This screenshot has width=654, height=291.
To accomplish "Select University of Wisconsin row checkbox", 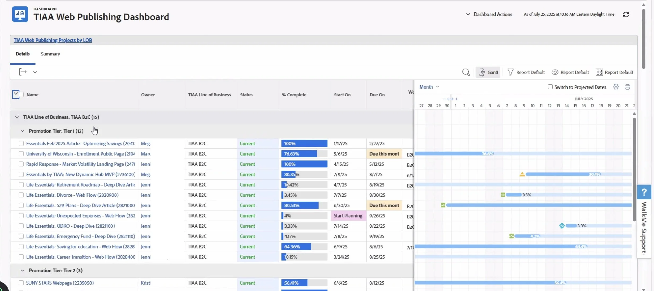I will [21, 154].
